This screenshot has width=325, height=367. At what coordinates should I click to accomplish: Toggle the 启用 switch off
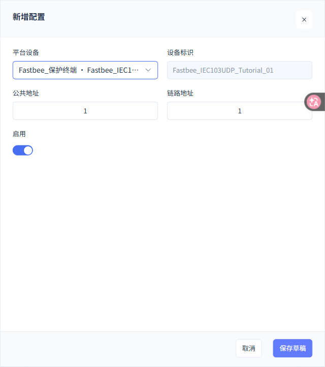[x=23, y=150]
